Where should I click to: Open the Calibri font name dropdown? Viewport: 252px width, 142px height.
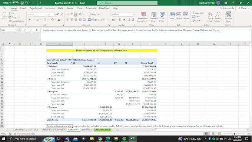[x=46, y=14]
